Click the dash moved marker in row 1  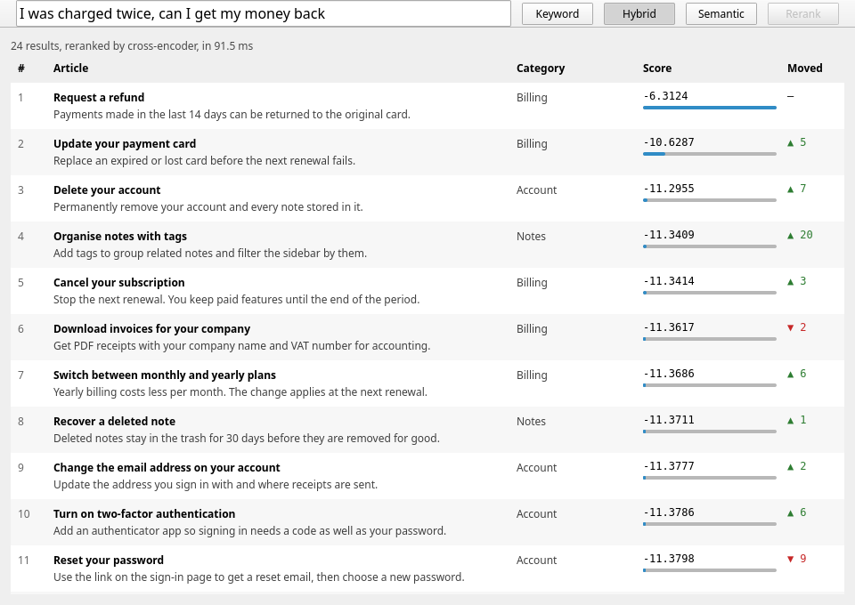pyautogui.click(x=791, y=96)
